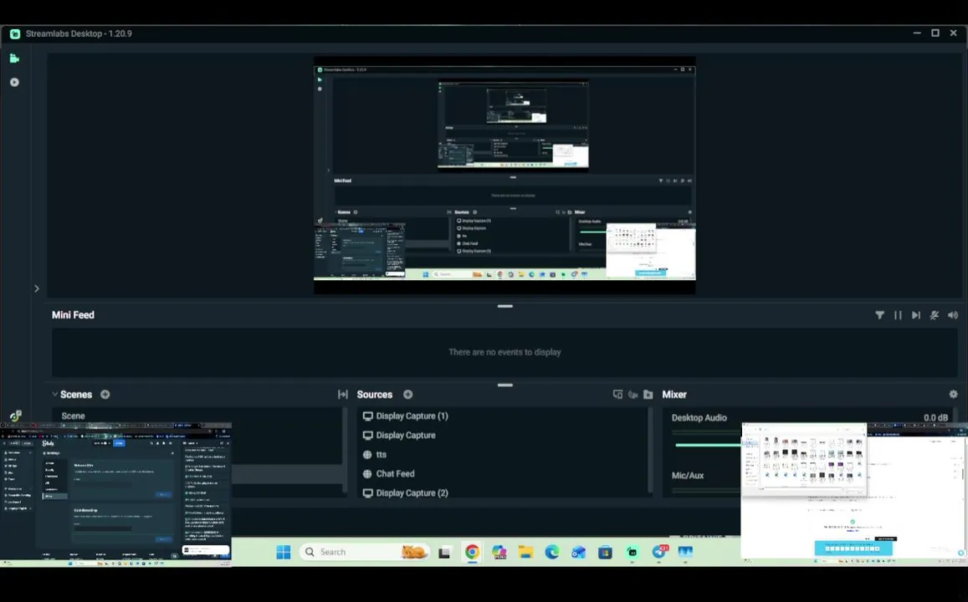Click the middle icon left of the Mixer header
Image resolution: width=968 pixels, height=602 pixels.
click(x=633, y=394)
